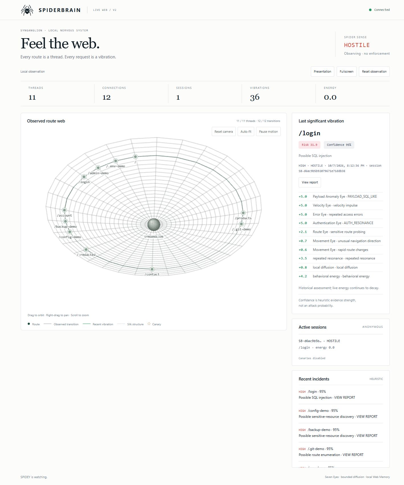
Task: Click the Canaries disabled note
Action: point(312,358)
